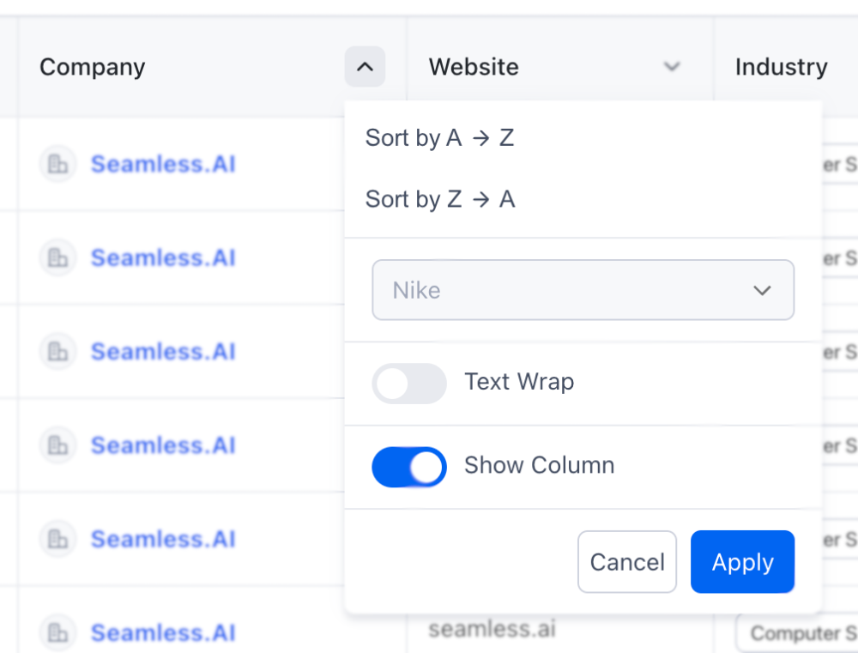Click the Computer S industry tag
This screenshot has width=858, height=653.
797,633
